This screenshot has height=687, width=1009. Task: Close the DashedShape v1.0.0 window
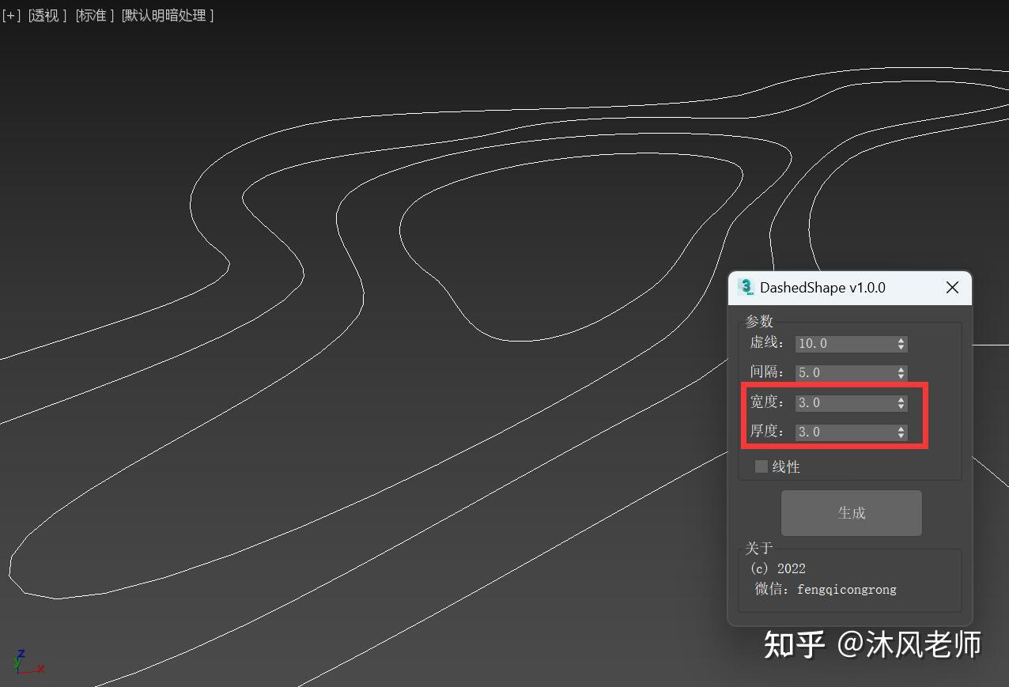tap(952, 287)
